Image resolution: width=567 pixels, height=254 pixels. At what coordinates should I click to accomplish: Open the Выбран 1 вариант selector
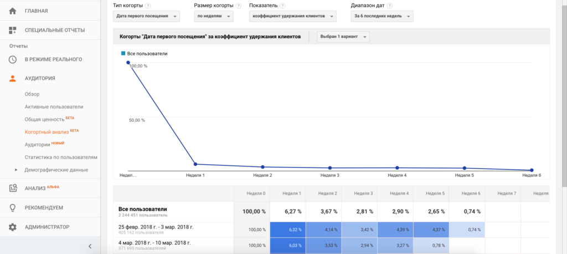(343, 37)
